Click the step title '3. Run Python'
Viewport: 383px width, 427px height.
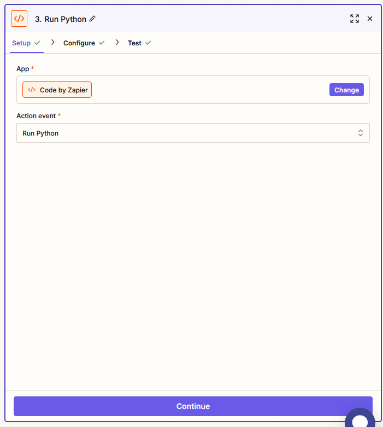(x=61, y=19)
